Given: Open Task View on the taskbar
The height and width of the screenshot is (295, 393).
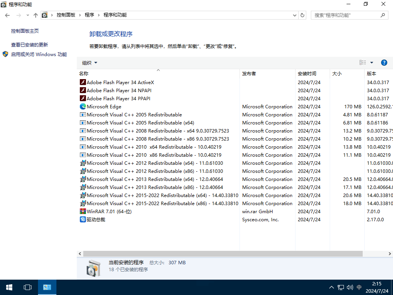Looking at the screenshot, I should (28, 287).
